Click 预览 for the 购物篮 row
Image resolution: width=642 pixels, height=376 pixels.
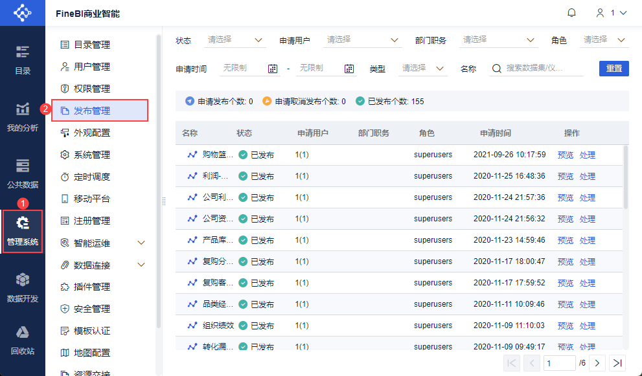565,155
